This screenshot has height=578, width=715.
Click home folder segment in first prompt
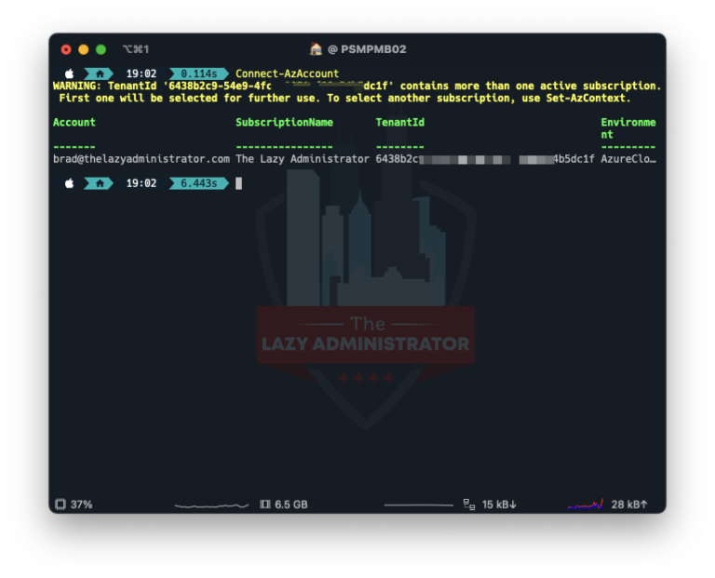point(99,74)
